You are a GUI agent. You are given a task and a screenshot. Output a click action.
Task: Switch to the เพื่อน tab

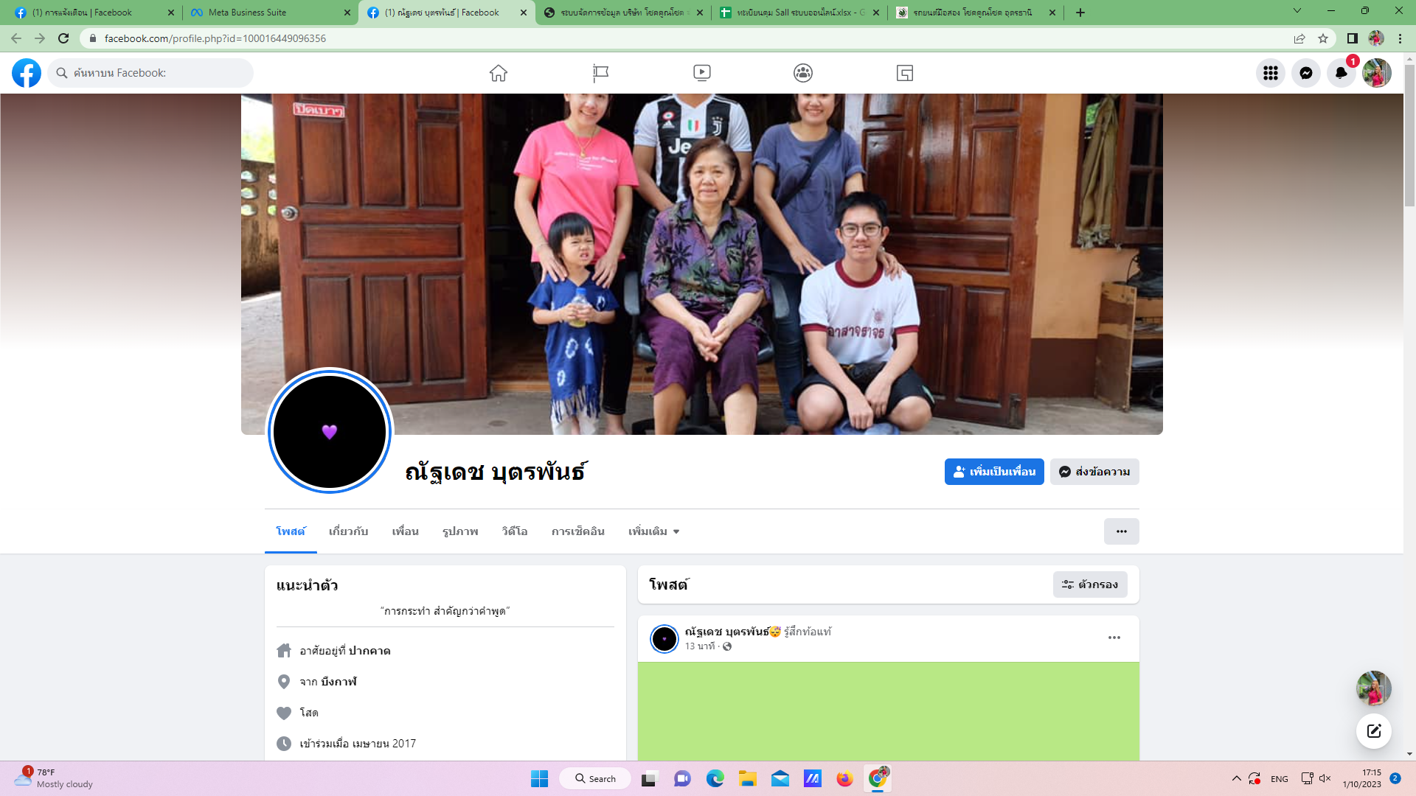click(x=405, y=531)
